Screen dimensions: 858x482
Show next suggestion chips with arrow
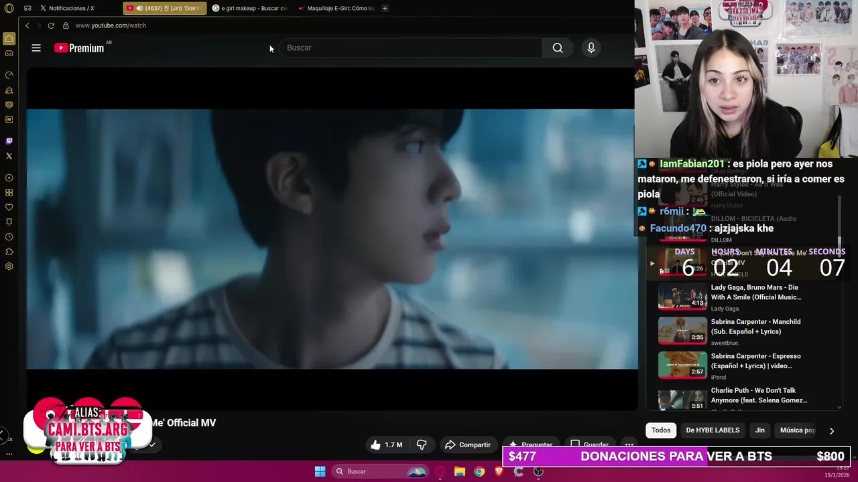(x=832, y=430)
